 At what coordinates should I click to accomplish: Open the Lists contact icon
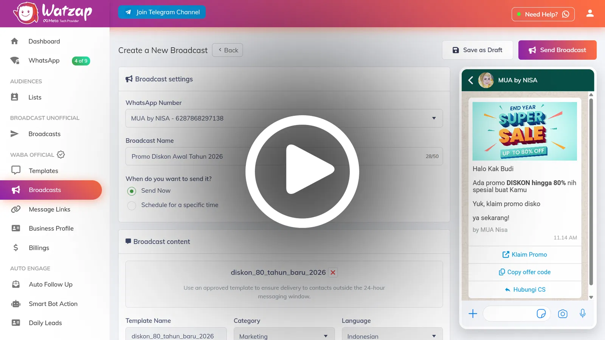point(14,97)
